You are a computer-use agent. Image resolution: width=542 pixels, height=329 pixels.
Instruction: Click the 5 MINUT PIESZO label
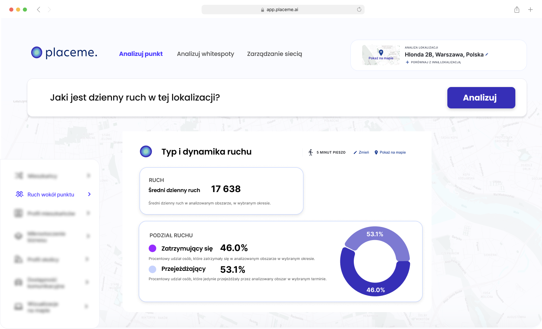click(331, 152)
